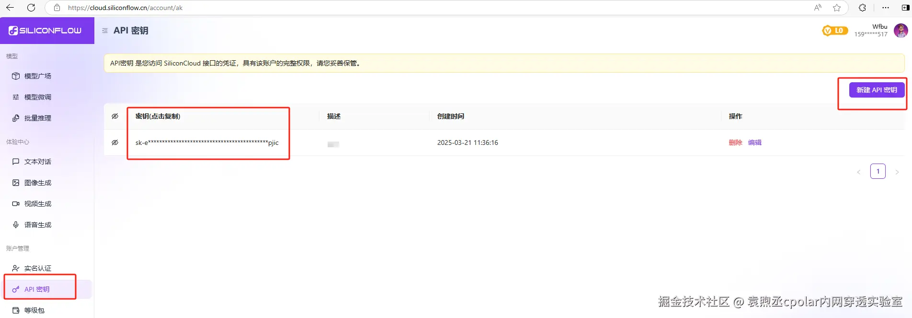Toggle visibility of all keys in header
912x318 pixels.
(115, 116)
